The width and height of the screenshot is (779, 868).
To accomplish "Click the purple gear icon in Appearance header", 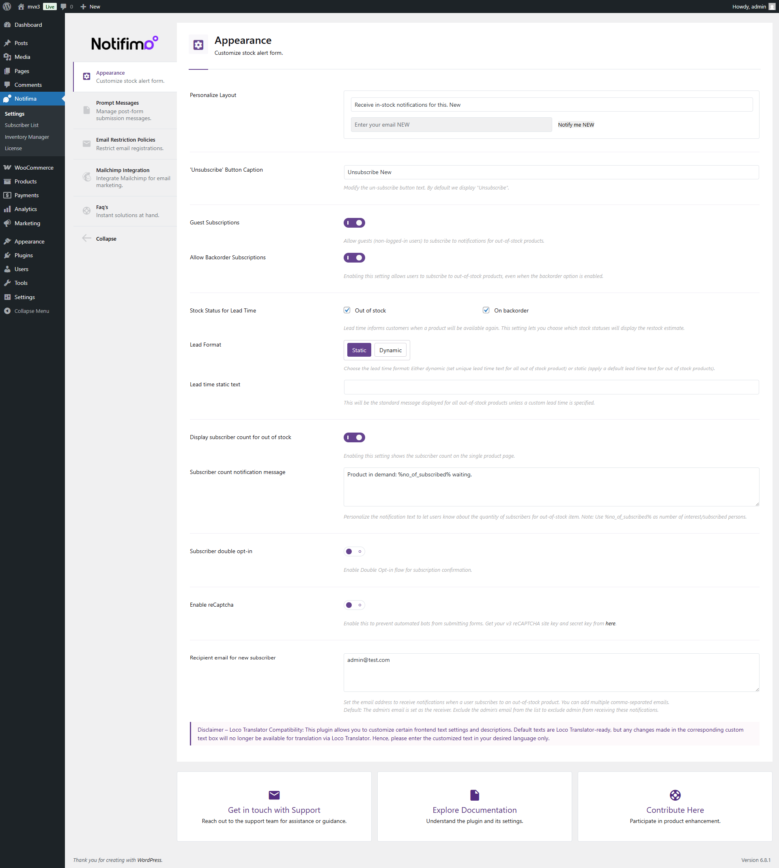I will tap(198, 45).
